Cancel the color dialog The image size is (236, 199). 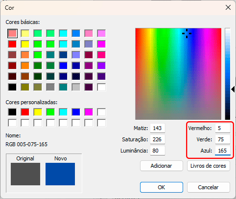click(209, 187)
